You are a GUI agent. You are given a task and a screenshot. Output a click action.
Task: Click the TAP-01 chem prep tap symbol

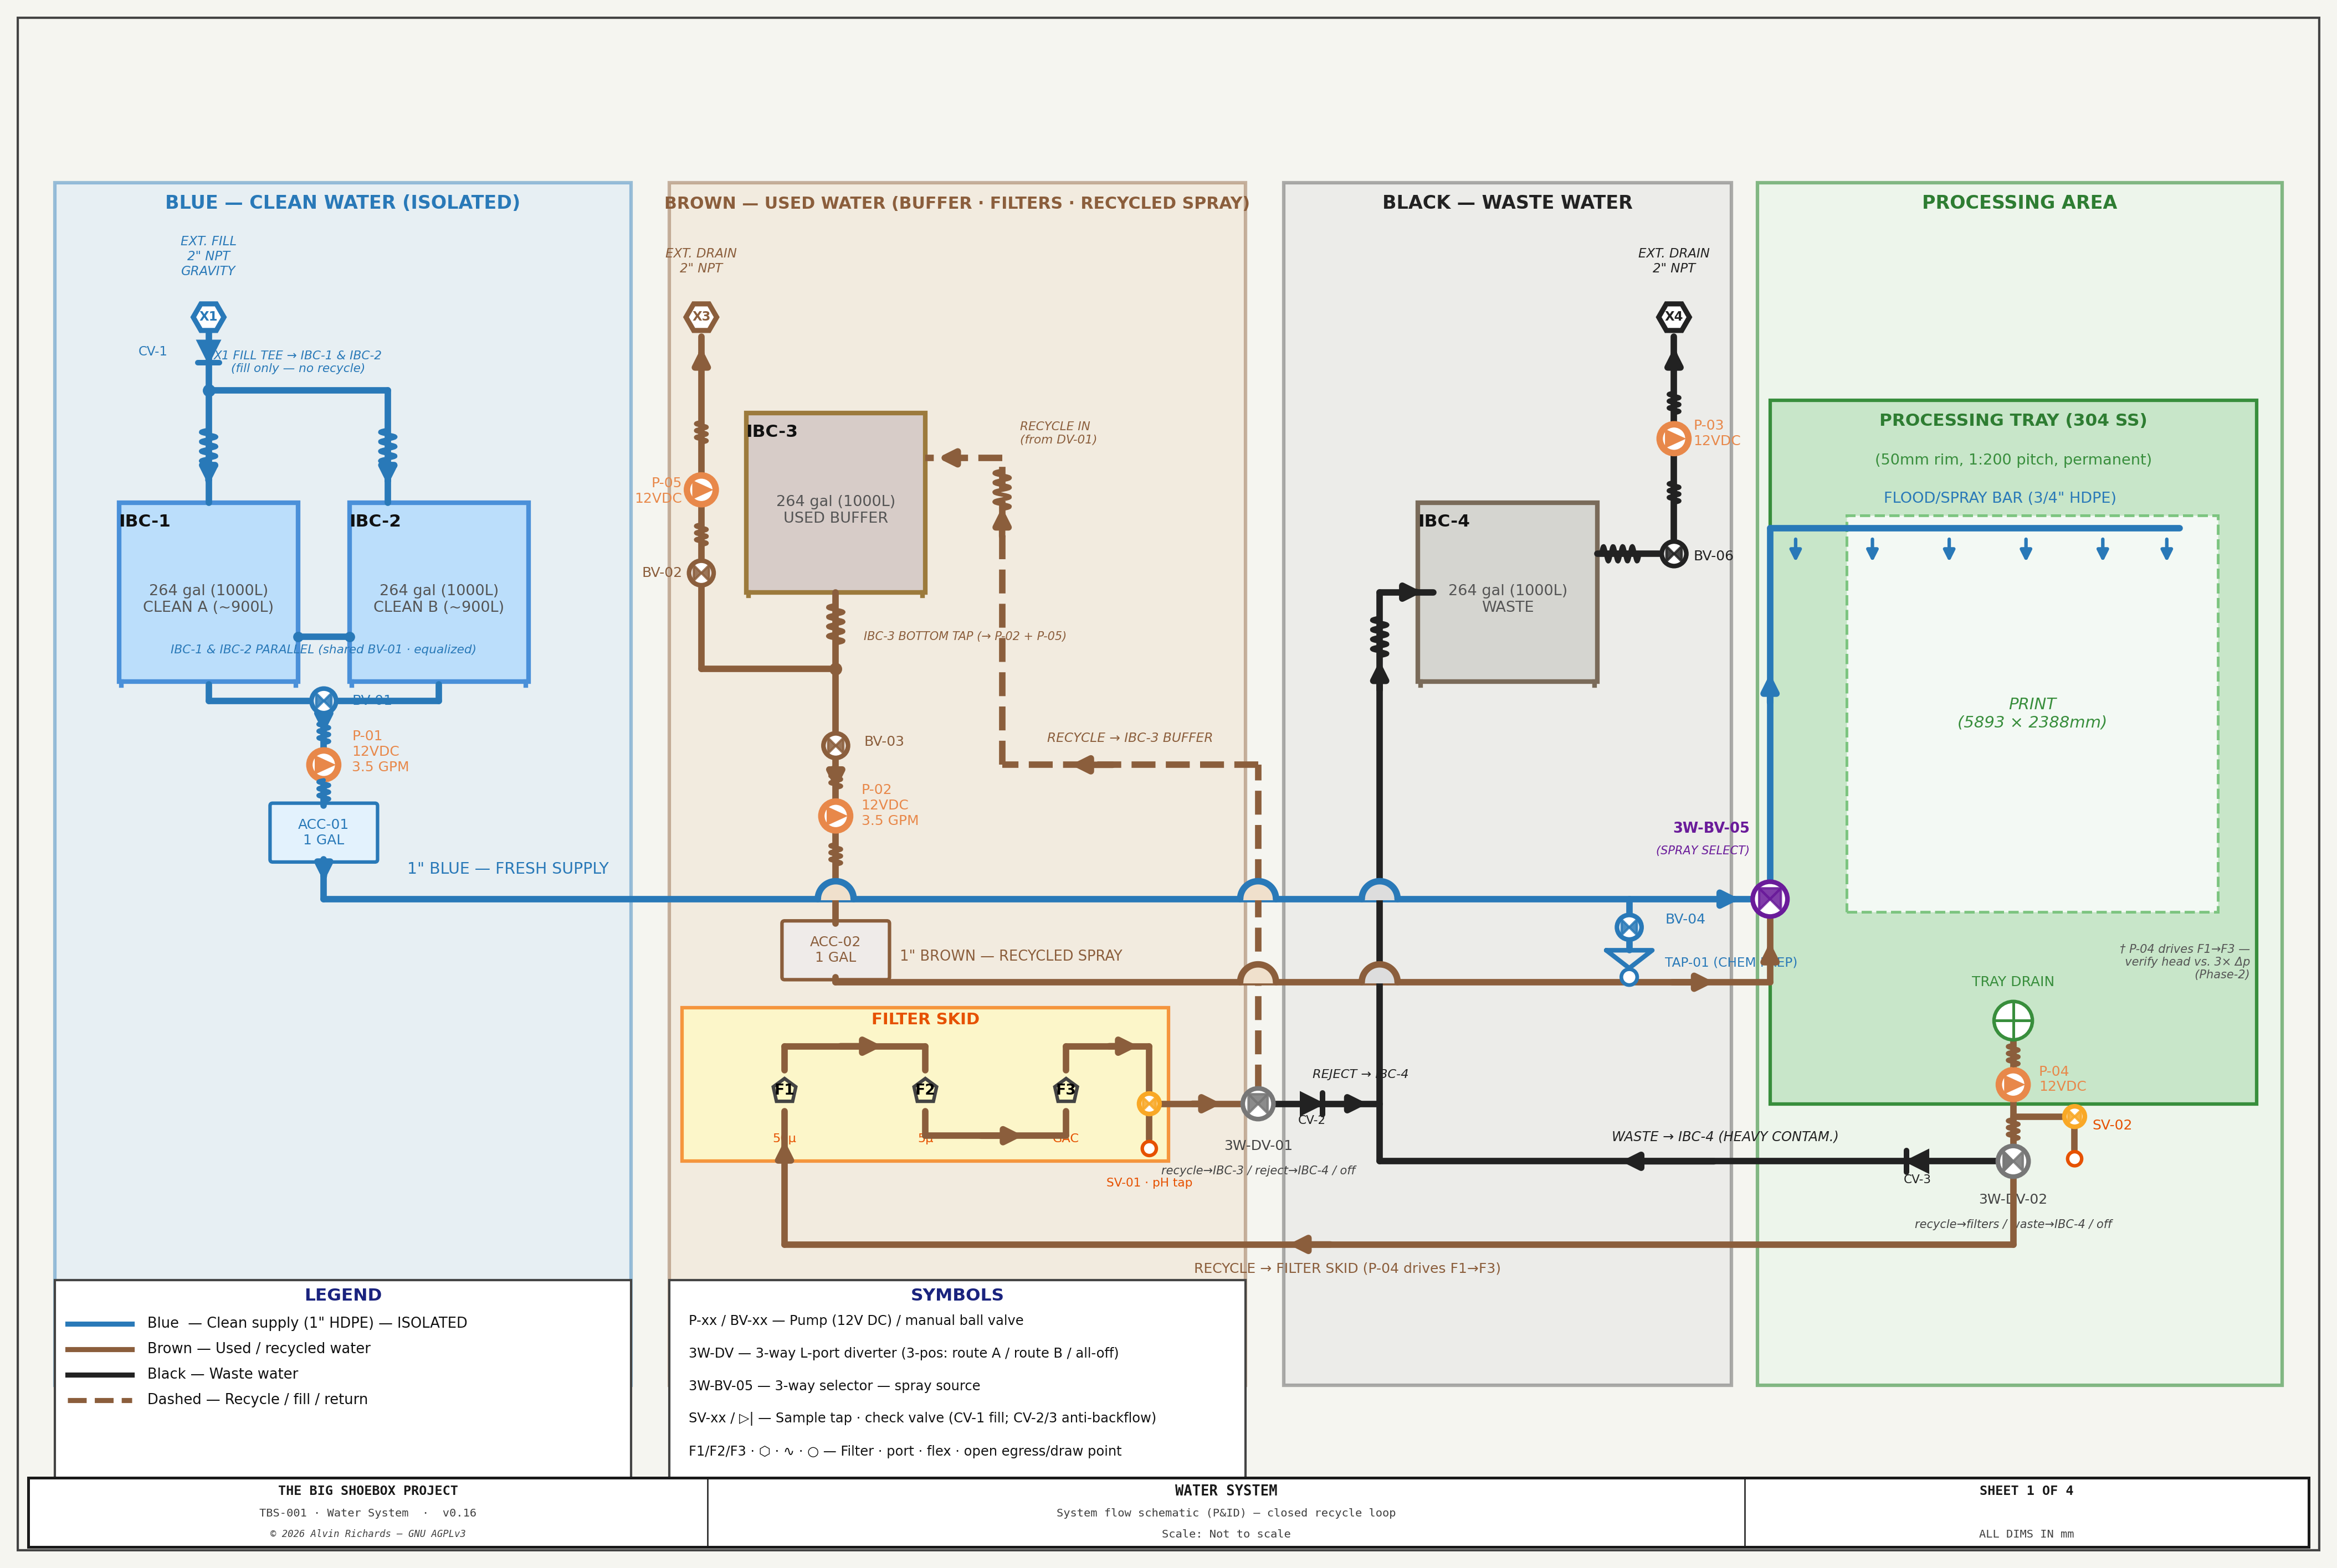click(1629, 966)
